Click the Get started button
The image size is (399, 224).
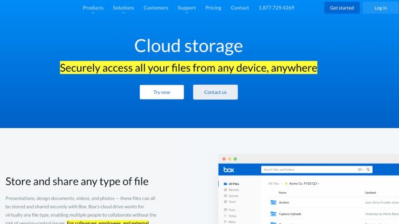click(342, 7)
